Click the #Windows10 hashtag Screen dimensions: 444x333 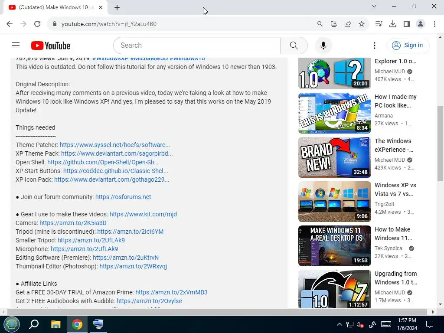tap(187, 59)
